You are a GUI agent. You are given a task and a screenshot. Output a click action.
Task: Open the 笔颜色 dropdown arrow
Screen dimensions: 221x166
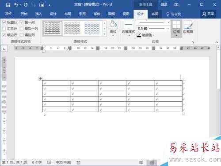coord(153,35)
